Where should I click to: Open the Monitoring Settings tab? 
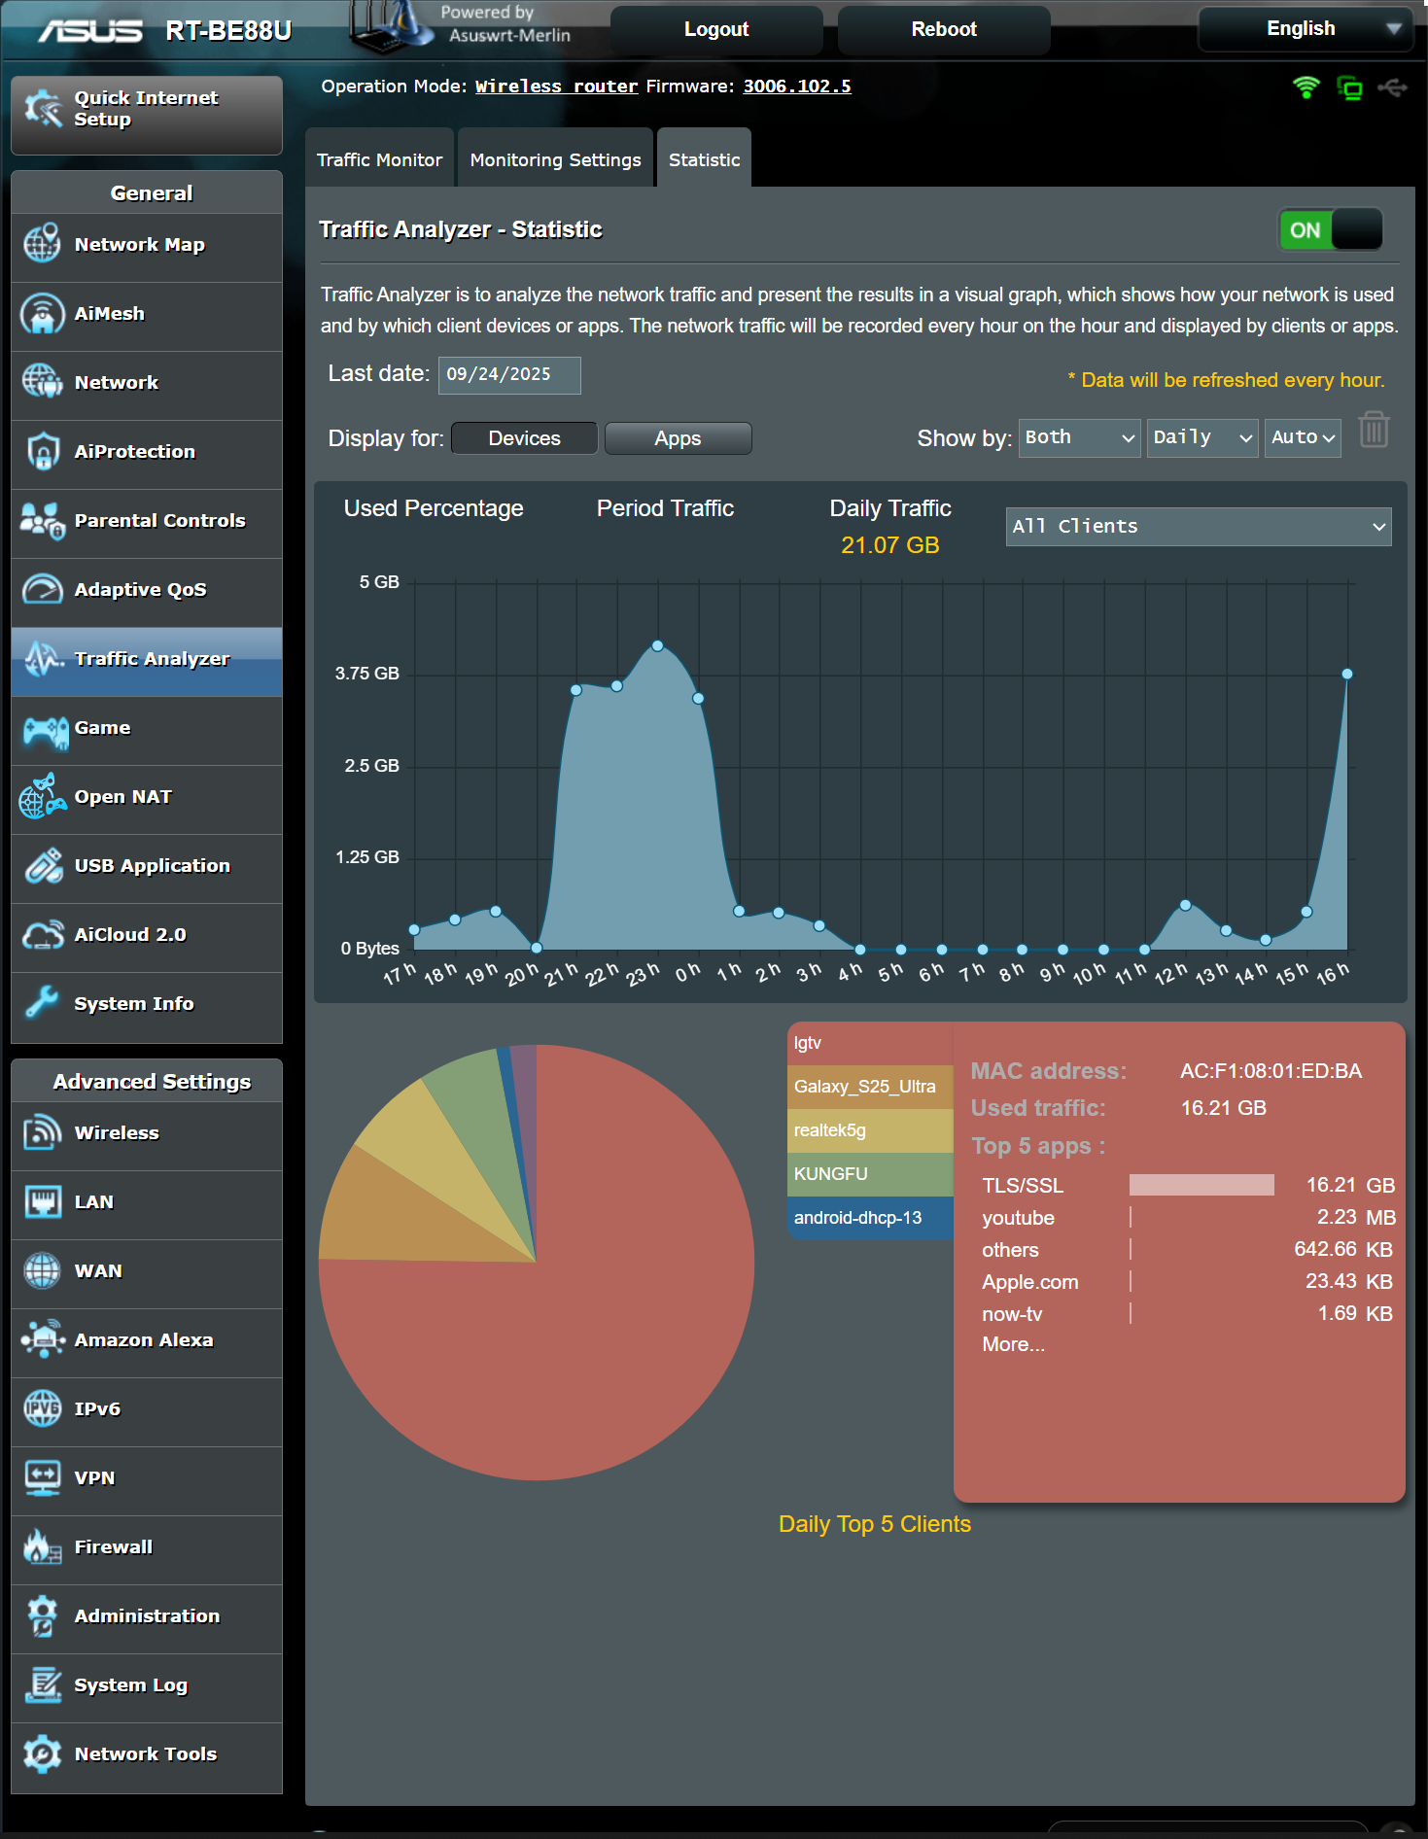click(555, 159)
